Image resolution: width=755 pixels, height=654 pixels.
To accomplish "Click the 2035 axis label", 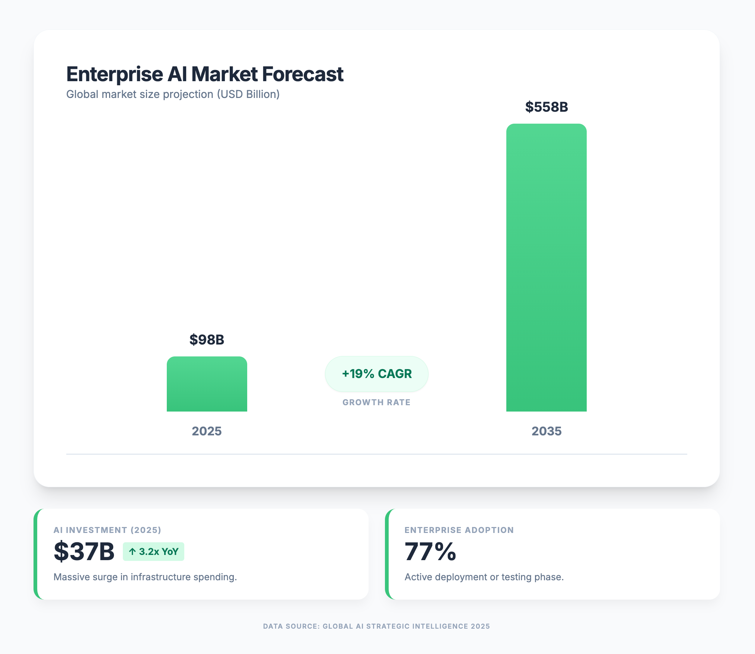I will tap(546, 431).
